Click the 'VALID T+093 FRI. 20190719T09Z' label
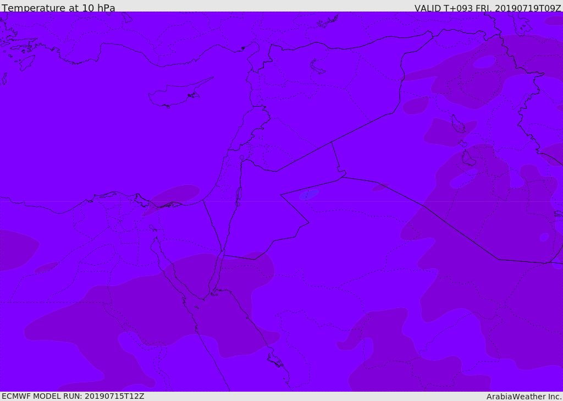 pos(488,8)
